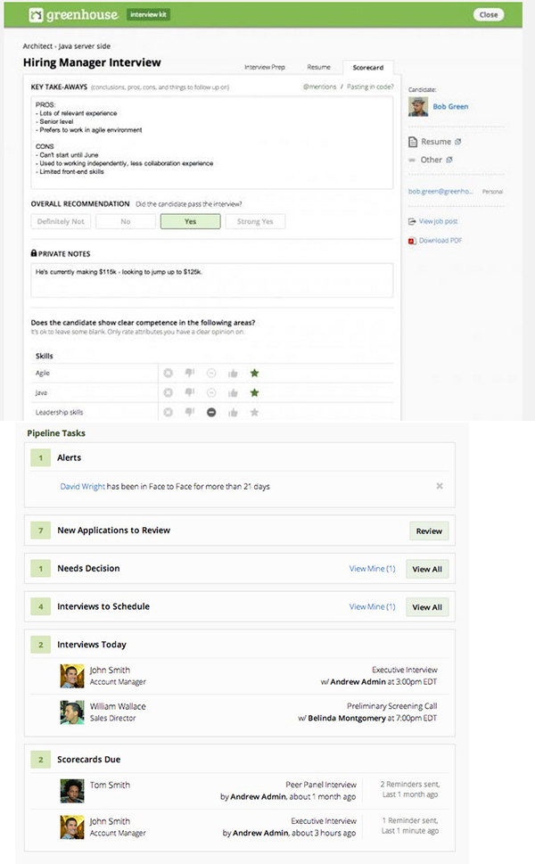
Task: Open Bob Green's candidate profile photo
Action: click(418, 107)
